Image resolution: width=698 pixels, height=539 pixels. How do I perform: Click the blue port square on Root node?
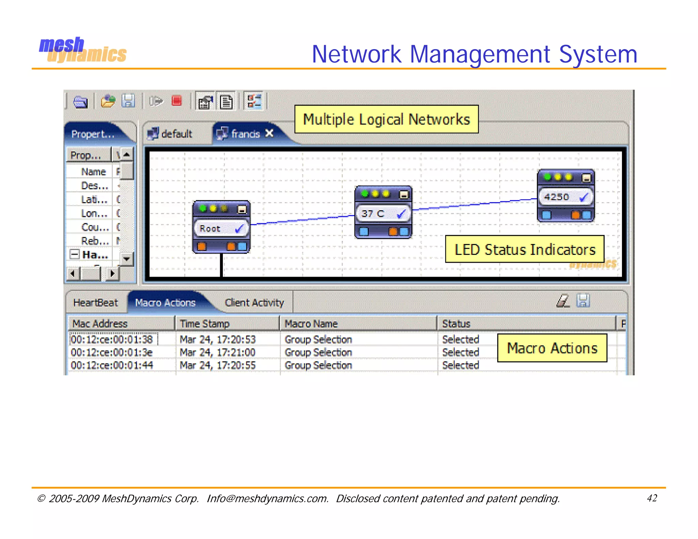[x=242, y=246]
